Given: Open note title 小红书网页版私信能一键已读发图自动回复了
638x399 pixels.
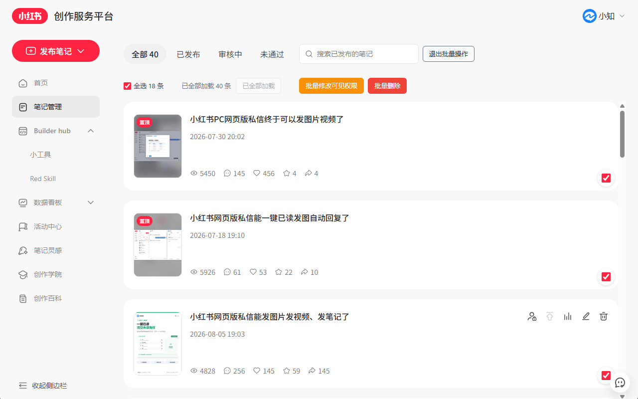Looking at the screenshot, I should (270, 218).
